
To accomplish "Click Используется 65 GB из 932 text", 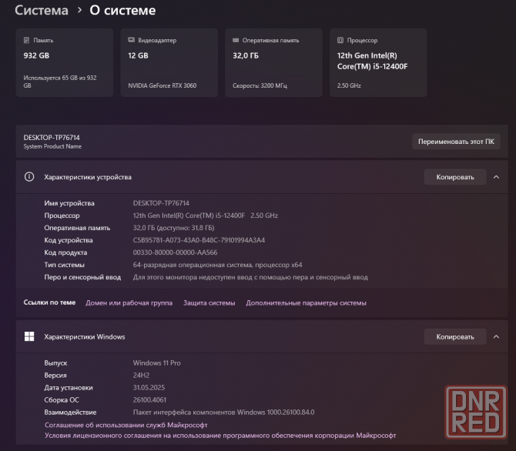I will [60, 82].
